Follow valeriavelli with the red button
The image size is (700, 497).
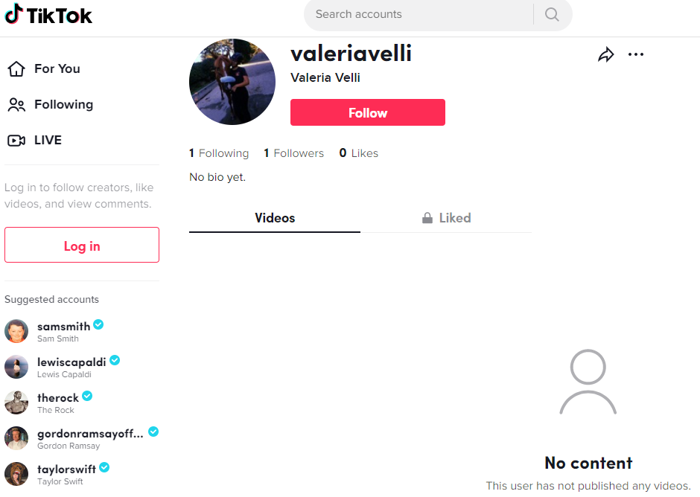pos(368,112)
